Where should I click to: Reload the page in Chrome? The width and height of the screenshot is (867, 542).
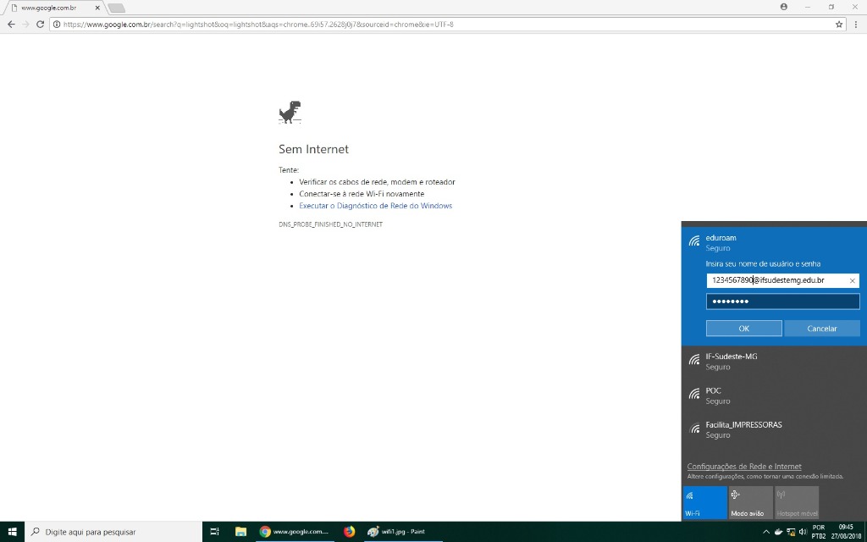tap(40, 25)
